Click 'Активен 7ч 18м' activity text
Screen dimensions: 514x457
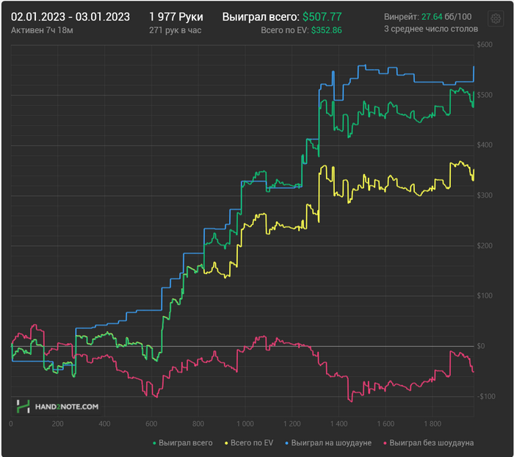[42, 31]
